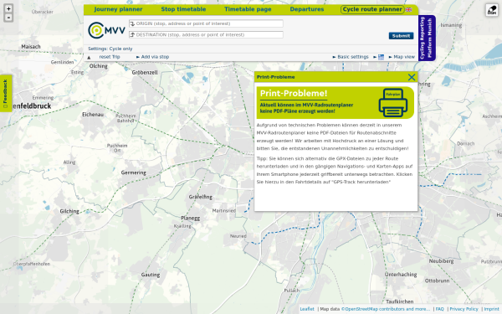Click the Martinsried map label
This screenshot has width=502, height=314.
coord(223,211)
